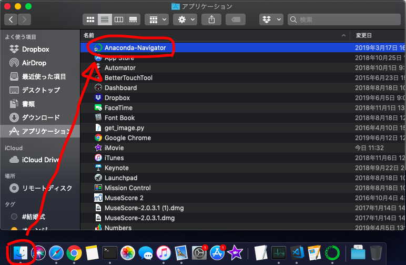Switch to gallery view
This screenshot has height=265, width=406.
(133, 19)
